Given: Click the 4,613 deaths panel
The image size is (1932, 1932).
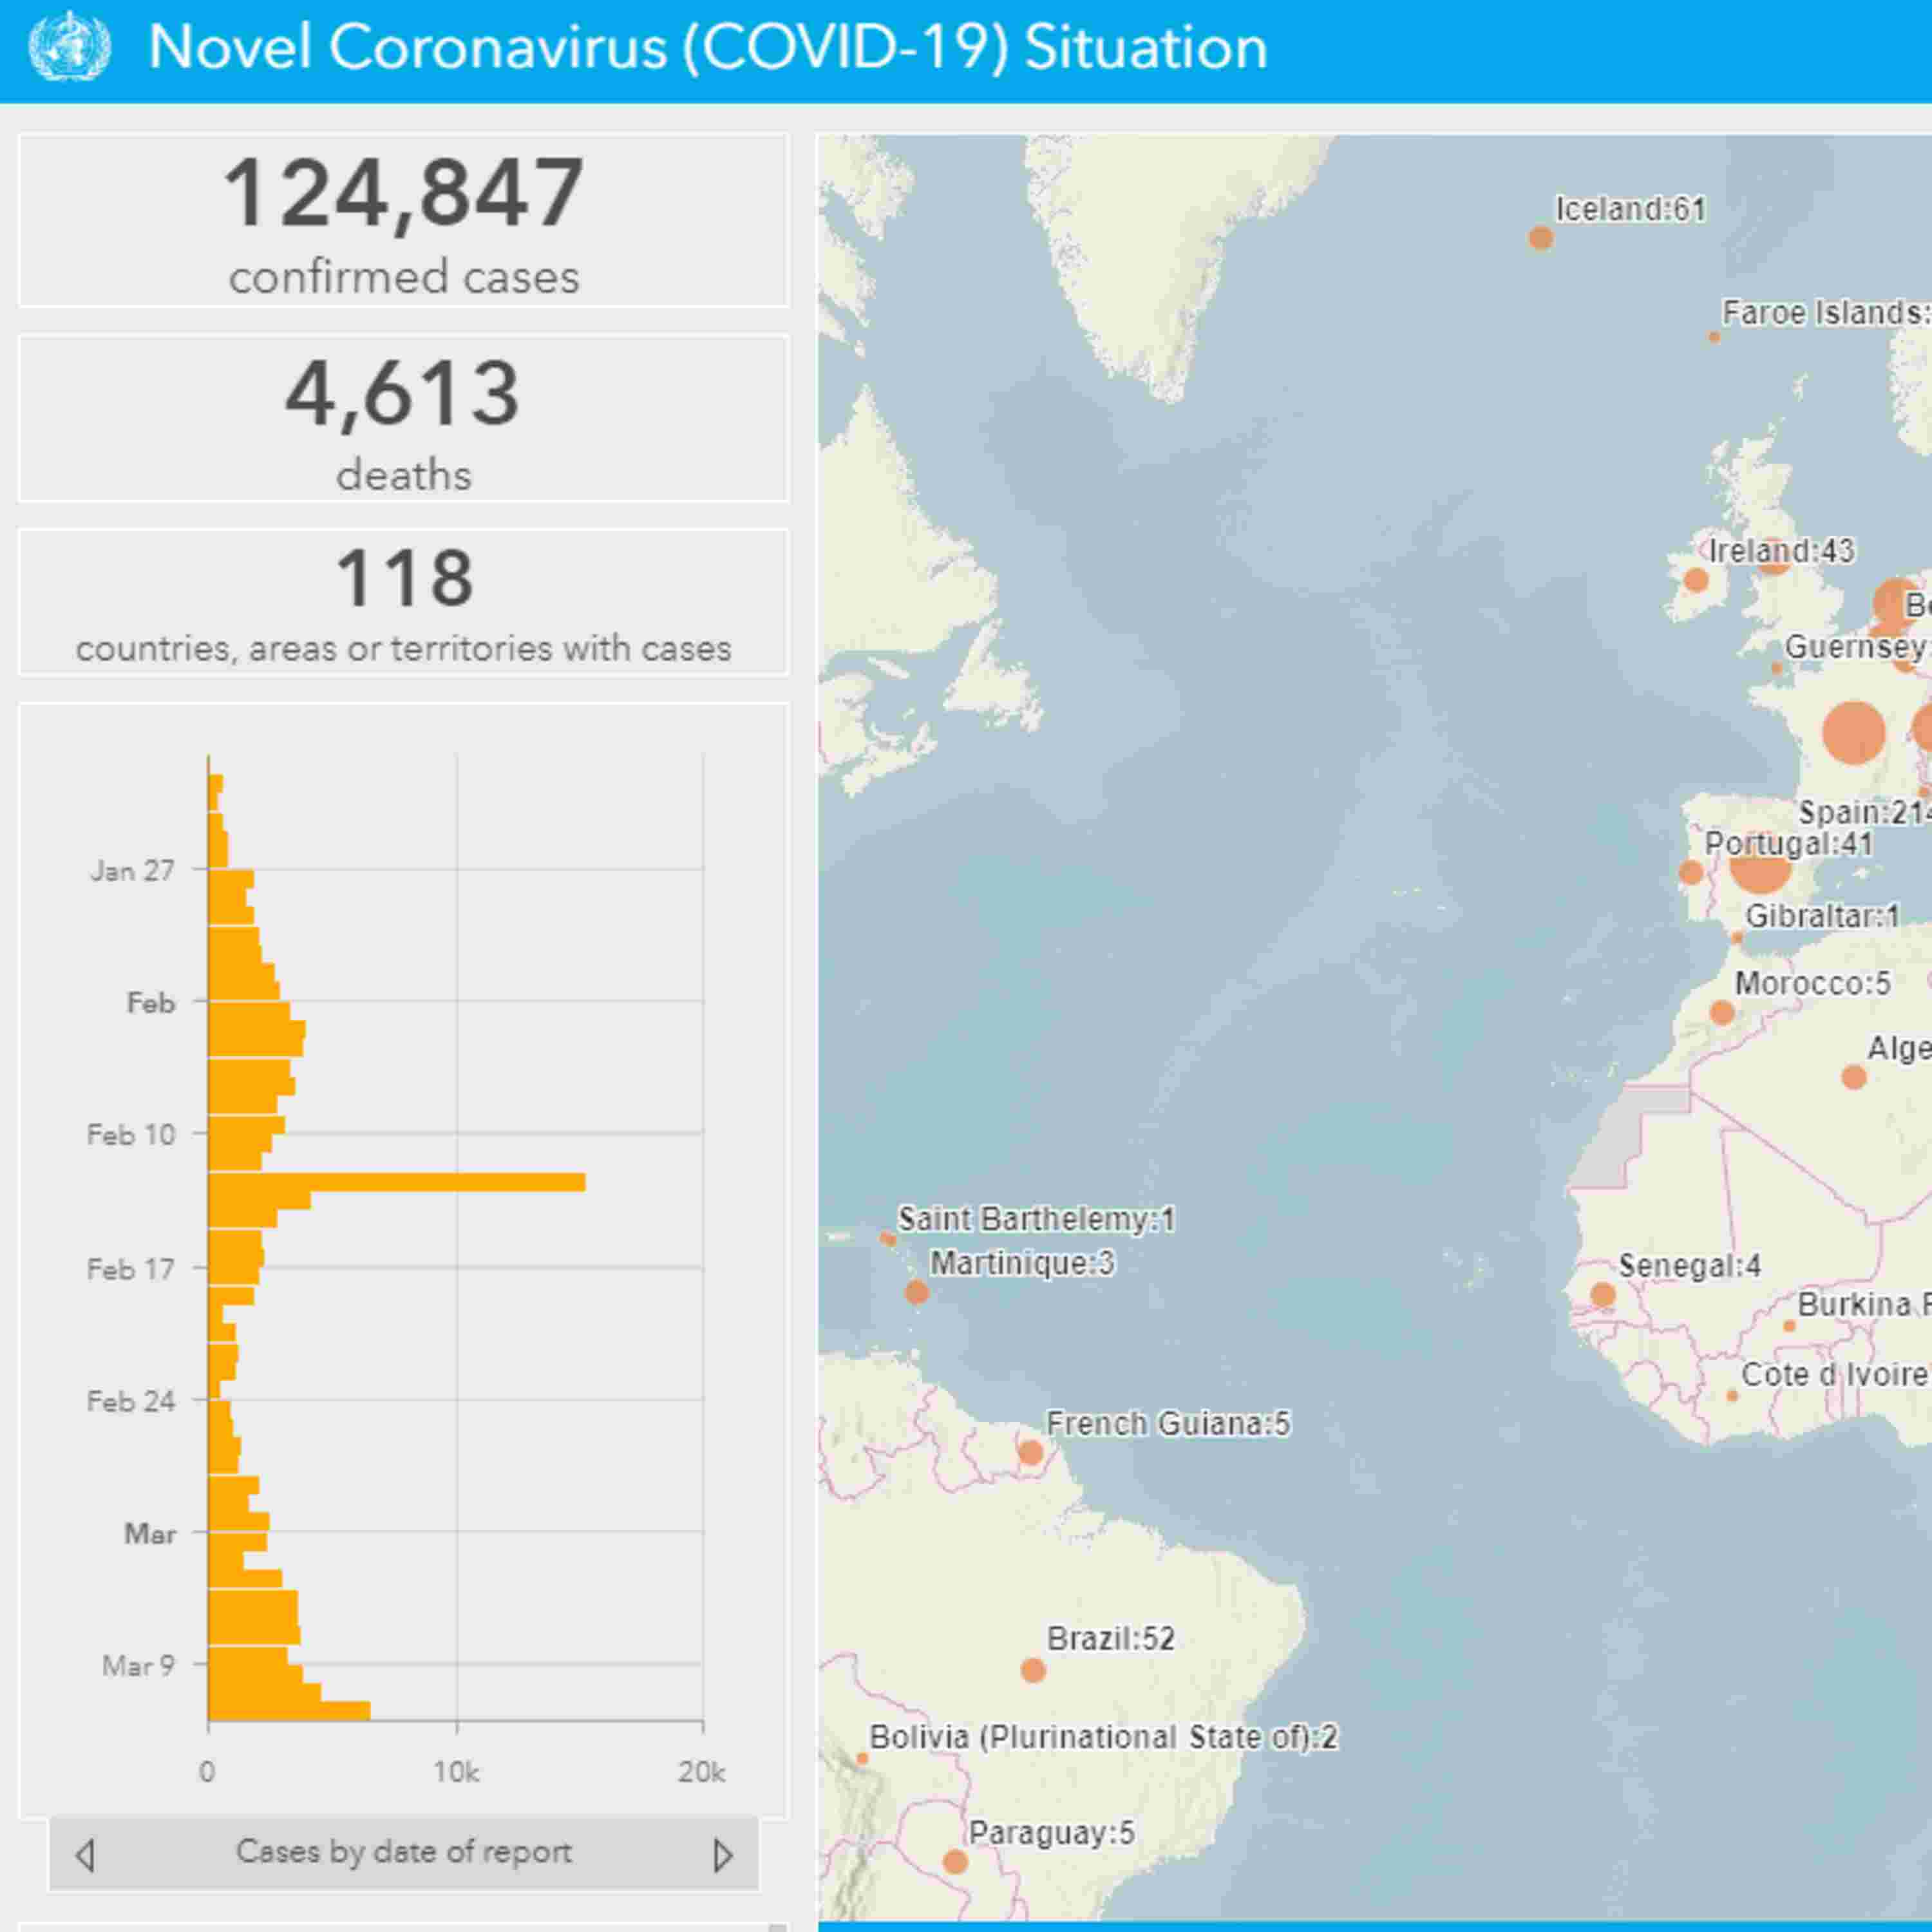Looking at the screenshot, I should coord(403,418).
